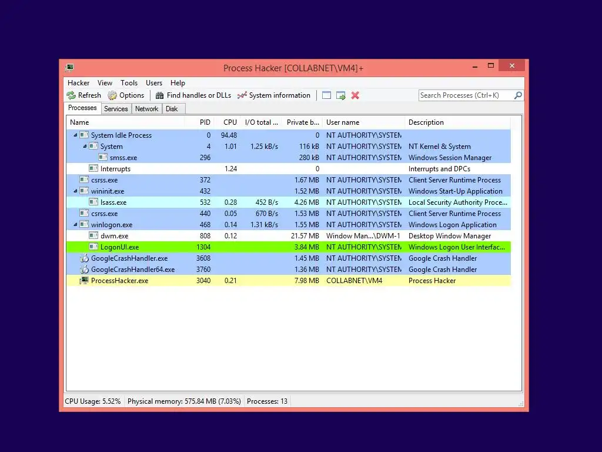Click the CPU Usage status bar entry
Image resolution: width=602 pixels, height=452 pixels.
tap(92, 401)
